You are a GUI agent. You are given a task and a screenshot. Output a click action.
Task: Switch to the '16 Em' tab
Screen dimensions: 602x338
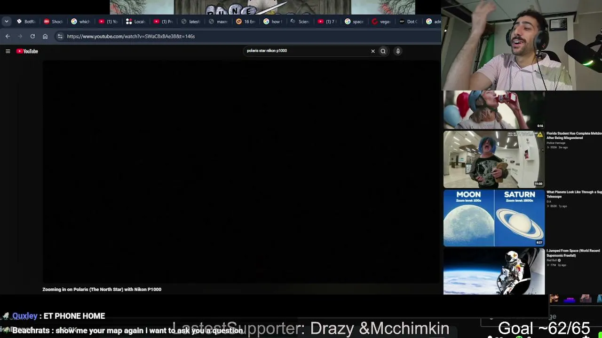pyautogui.click(x=246, y=22)
